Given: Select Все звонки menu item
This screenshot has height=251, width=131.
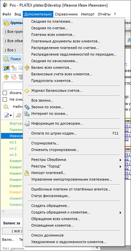Looking at the screenshot, I should point(74,101).
